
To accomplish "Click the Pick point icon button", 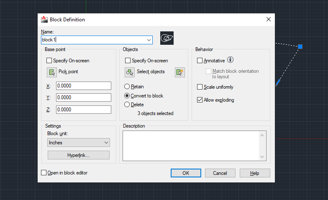I will pos(52,72).
